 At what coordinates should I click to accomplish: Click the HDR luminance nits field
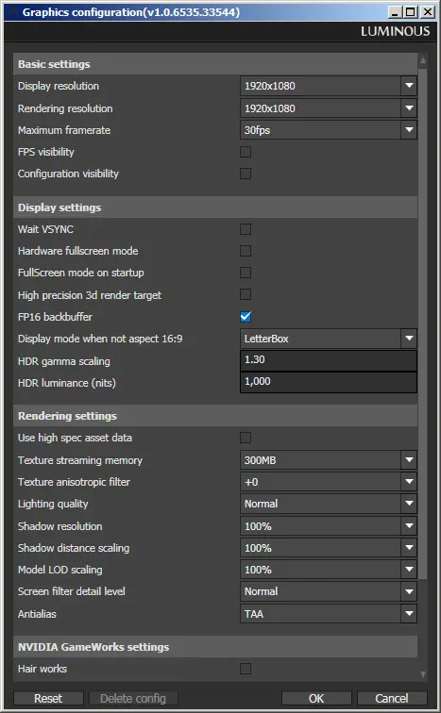click(x=328, y=382)
